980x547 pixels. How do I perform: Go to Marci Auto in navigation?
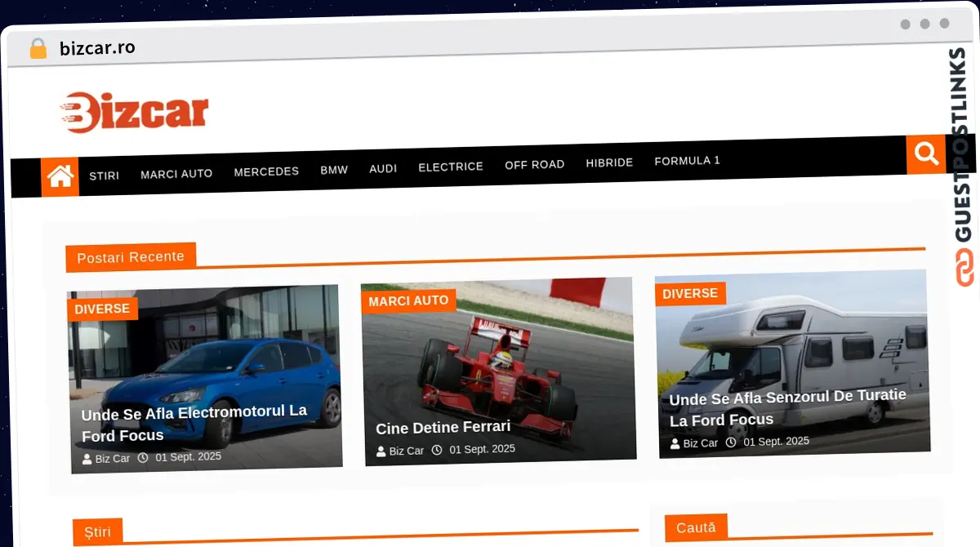tap(176, 173)
